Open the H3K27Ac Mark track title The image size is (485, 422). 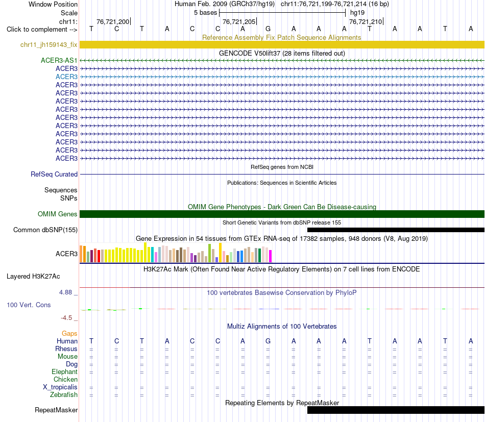point(282,269)
